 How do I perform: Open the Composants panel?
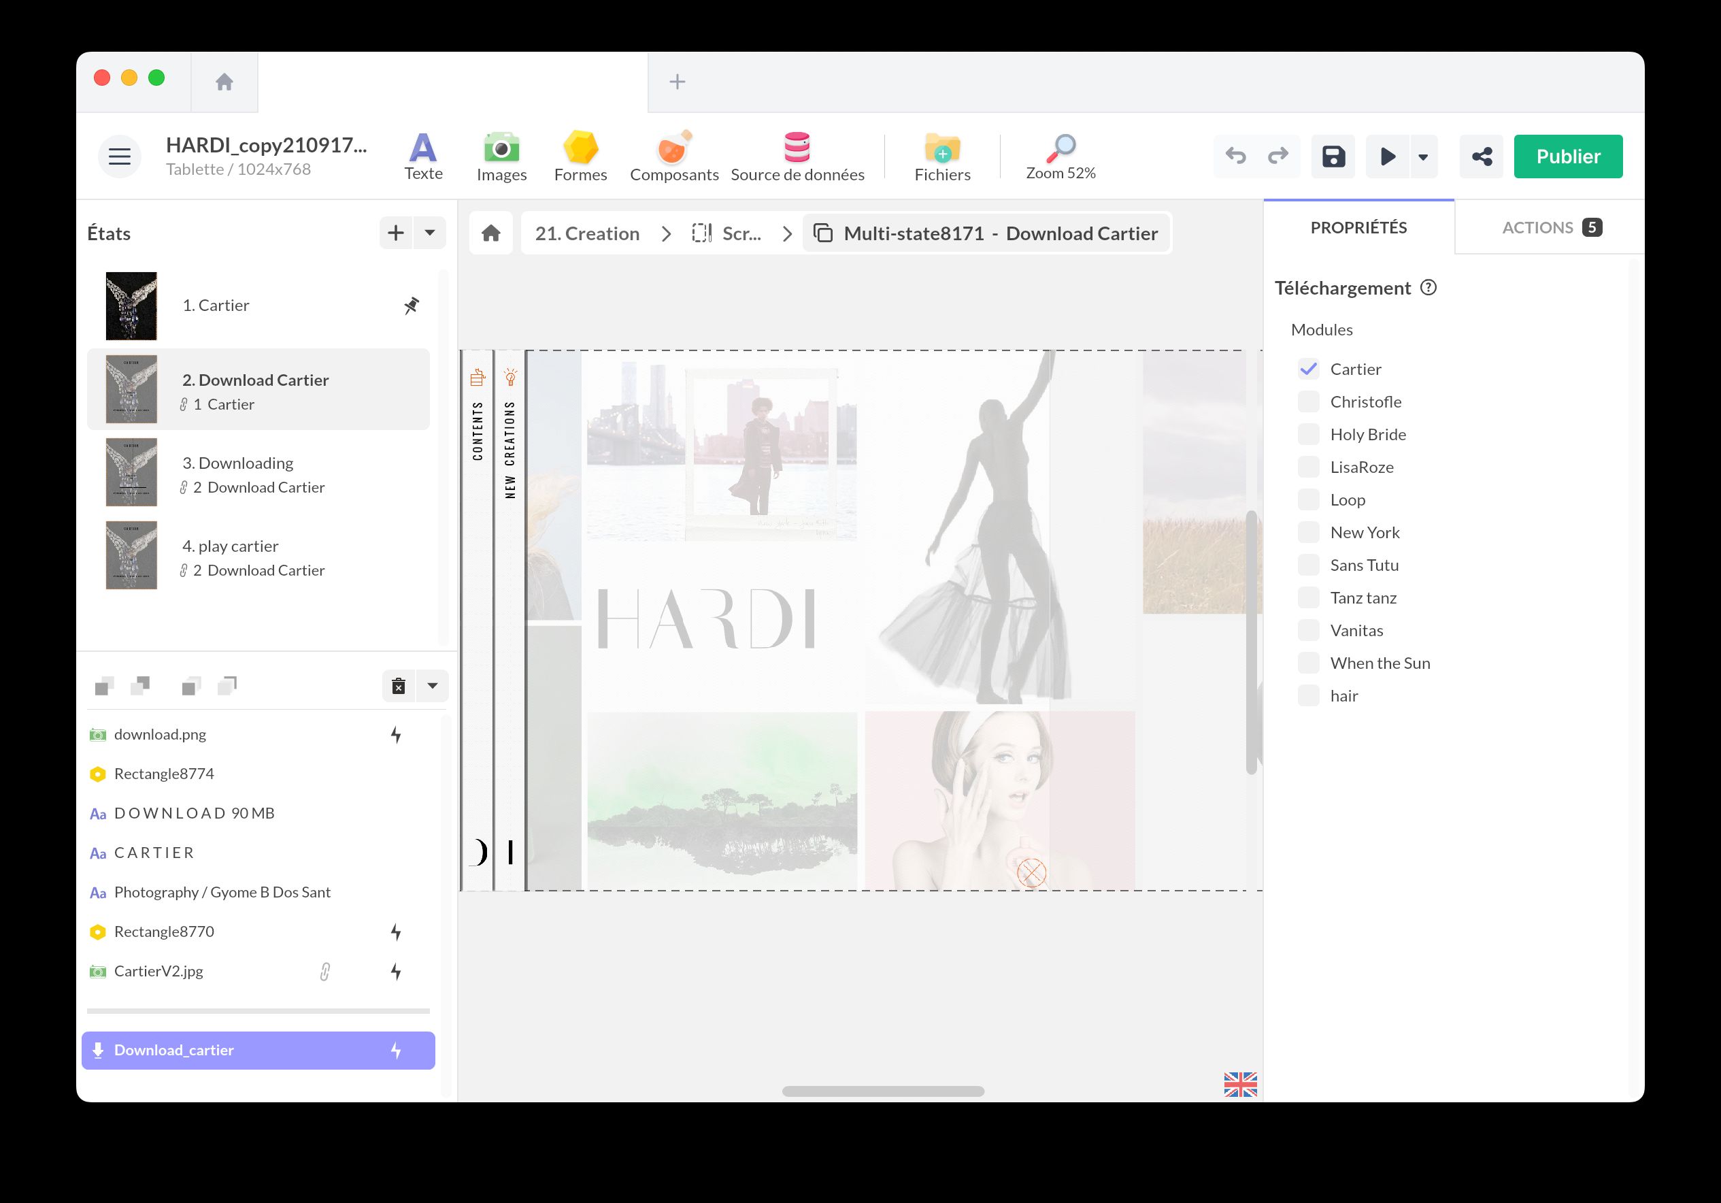(673, 155)
